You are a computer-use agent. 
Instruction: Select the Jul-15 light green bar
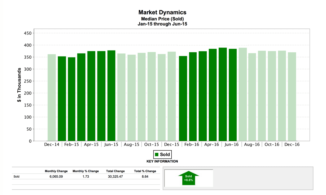(122, 97)
